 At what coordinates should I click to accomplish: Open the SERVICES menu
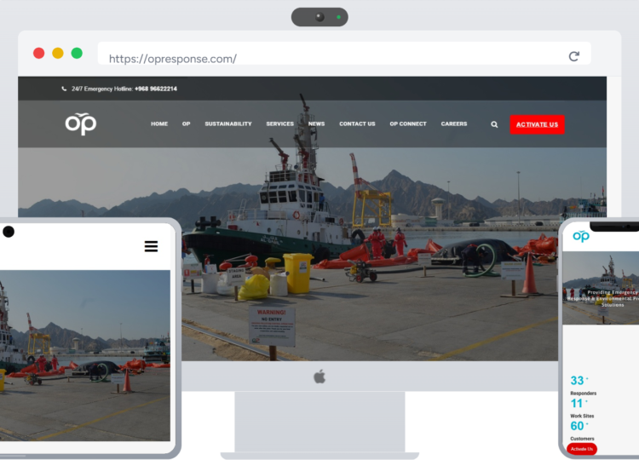279,124
